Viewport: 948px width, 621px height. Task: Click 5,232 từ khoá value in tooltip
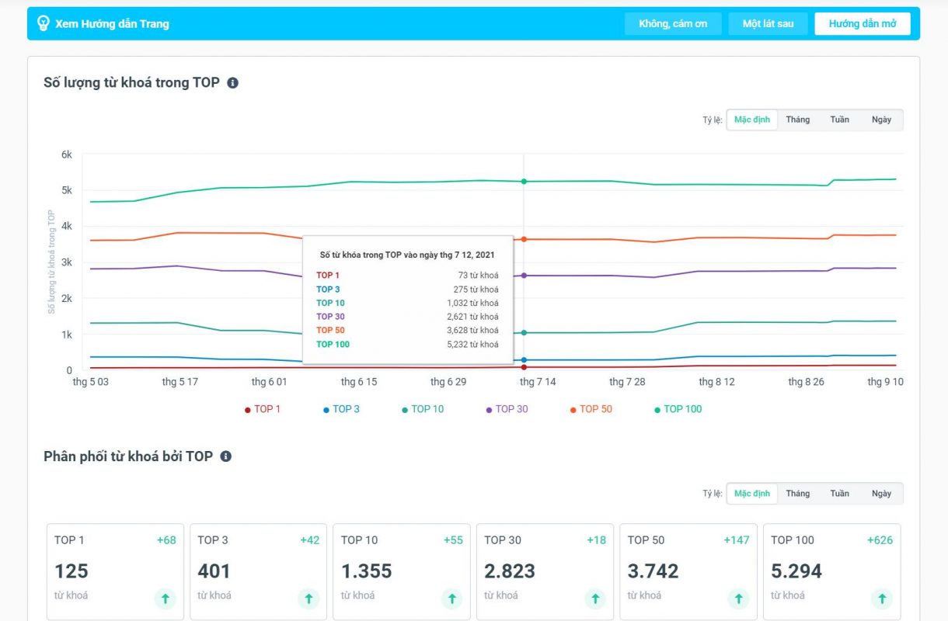click(473, 345)
